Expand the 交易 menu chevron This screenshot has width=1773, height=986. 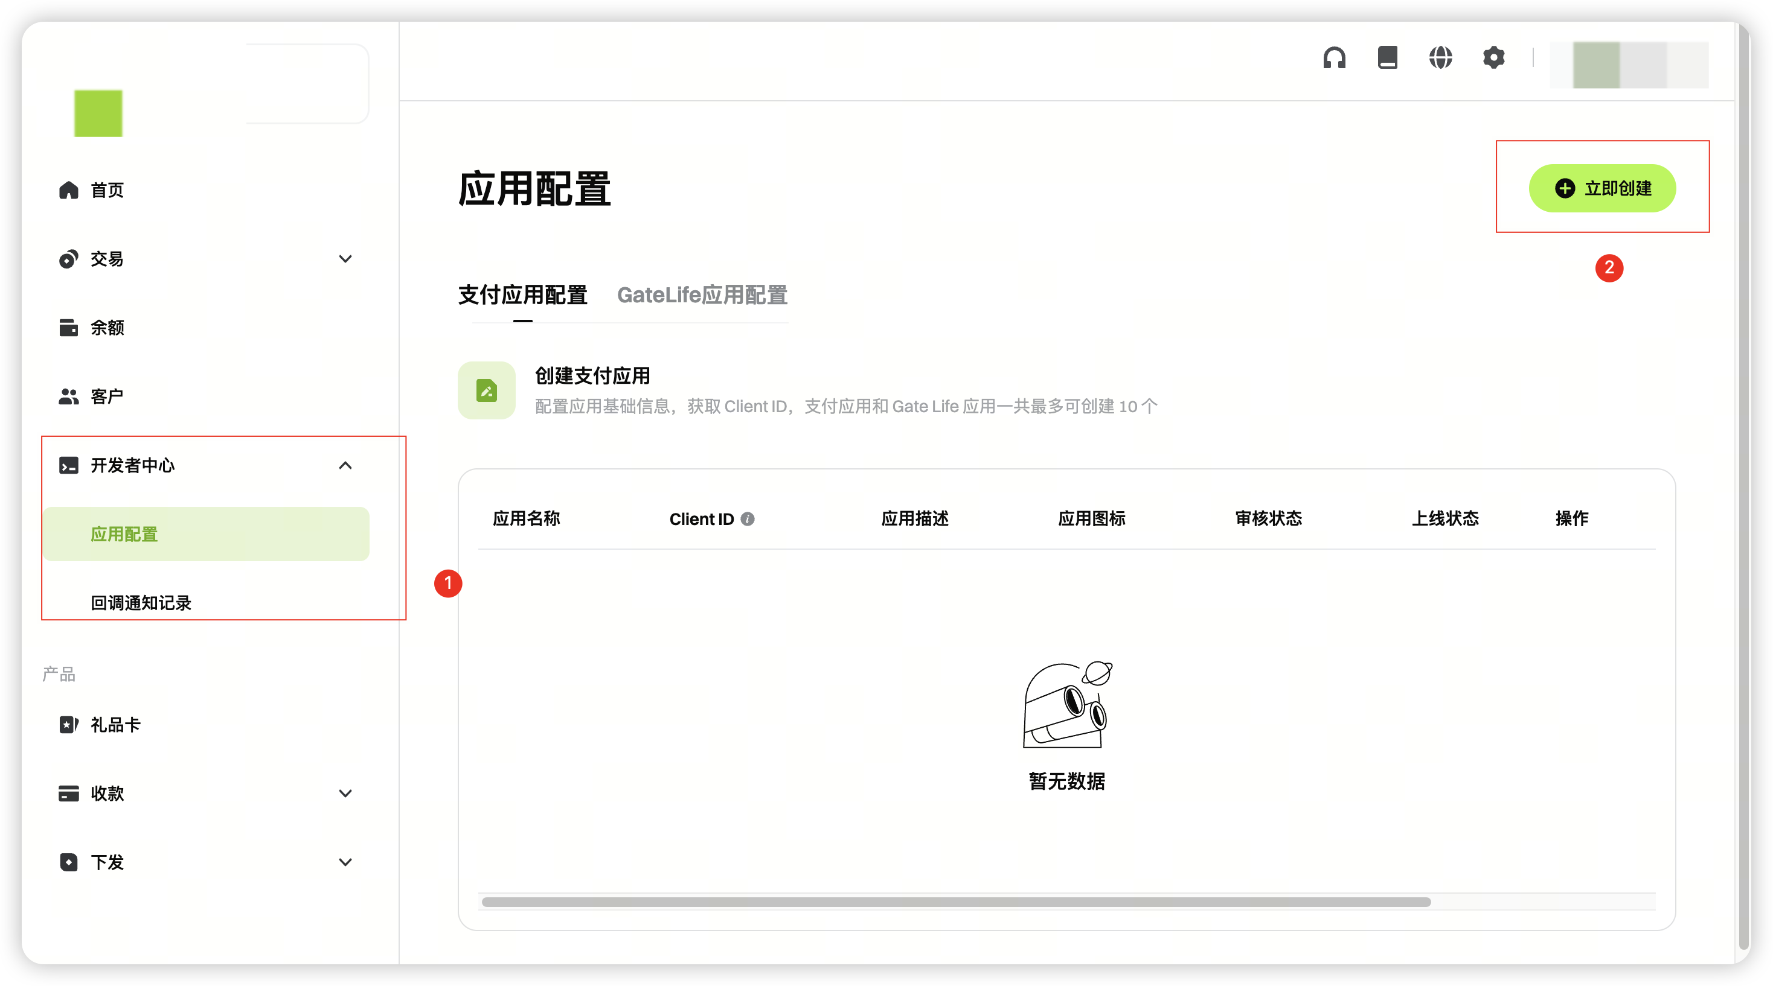tap(345, 258)
